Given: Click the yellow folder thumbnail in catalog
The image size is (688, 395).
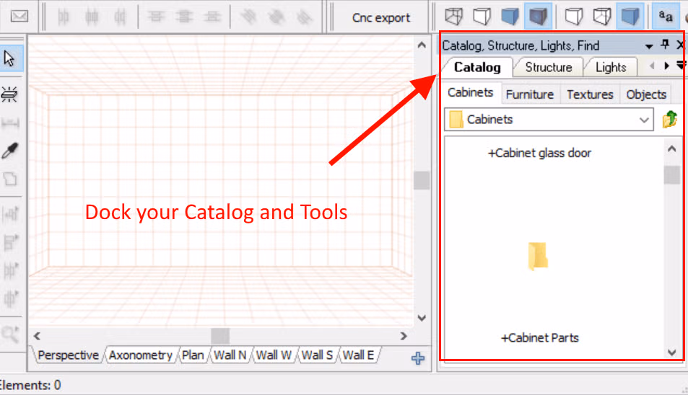Looking at the screenshot, I should coord(538,256).
